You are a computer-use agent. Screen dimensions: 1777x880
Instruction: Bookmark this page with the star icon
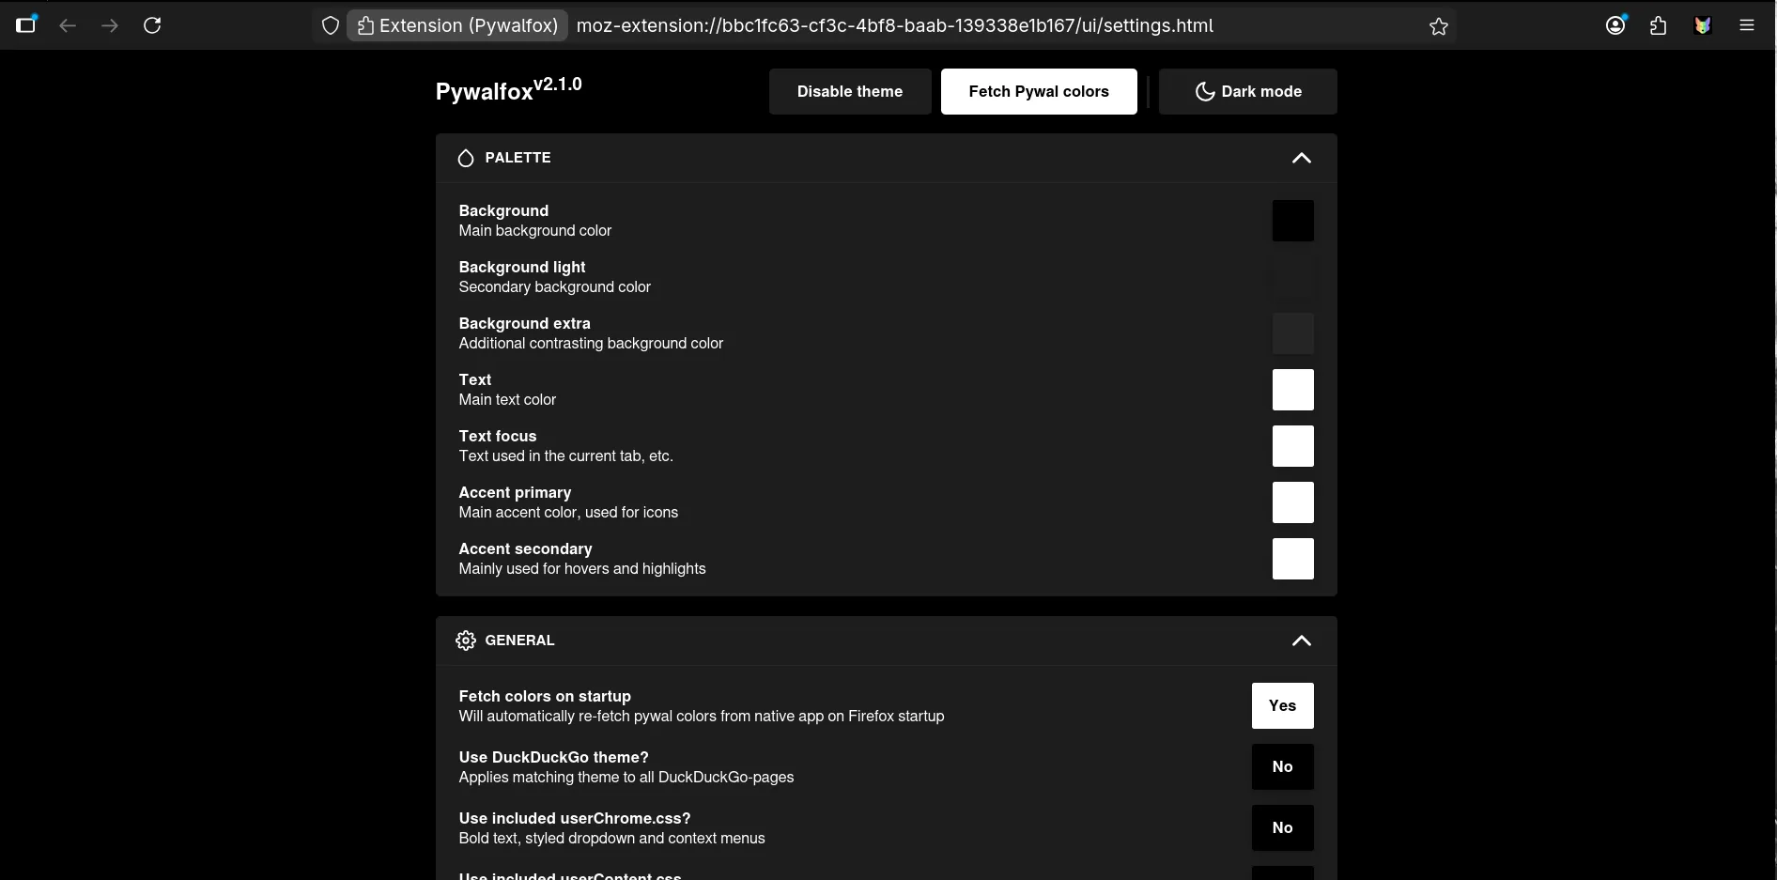tap(1438, 26)
